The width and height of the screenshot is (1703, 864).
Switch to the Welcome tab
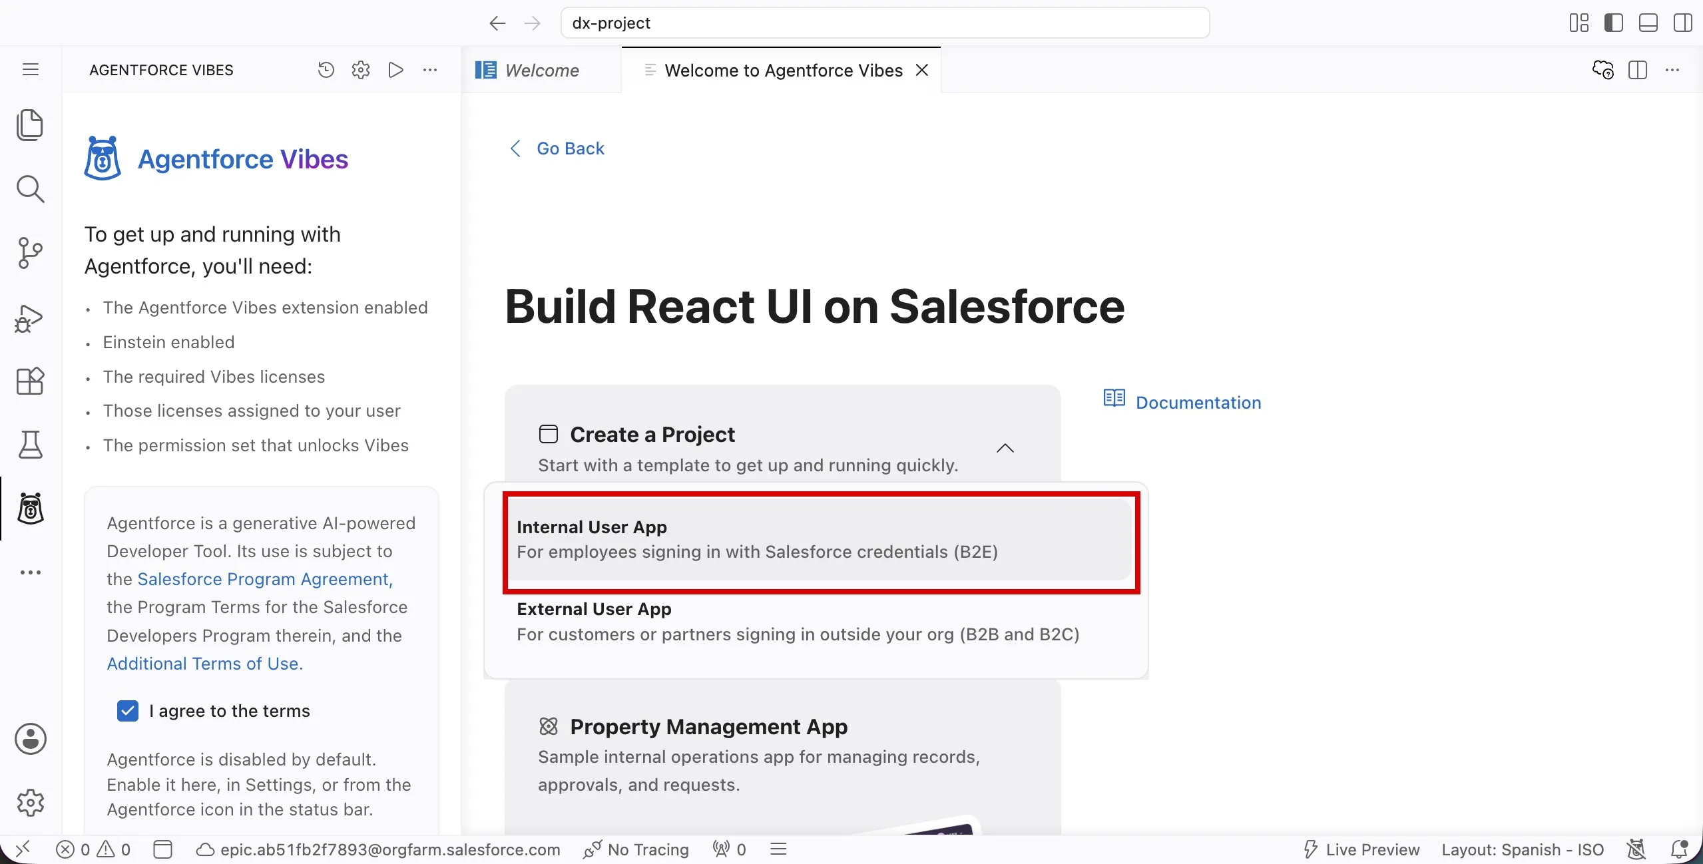(541, 70)
